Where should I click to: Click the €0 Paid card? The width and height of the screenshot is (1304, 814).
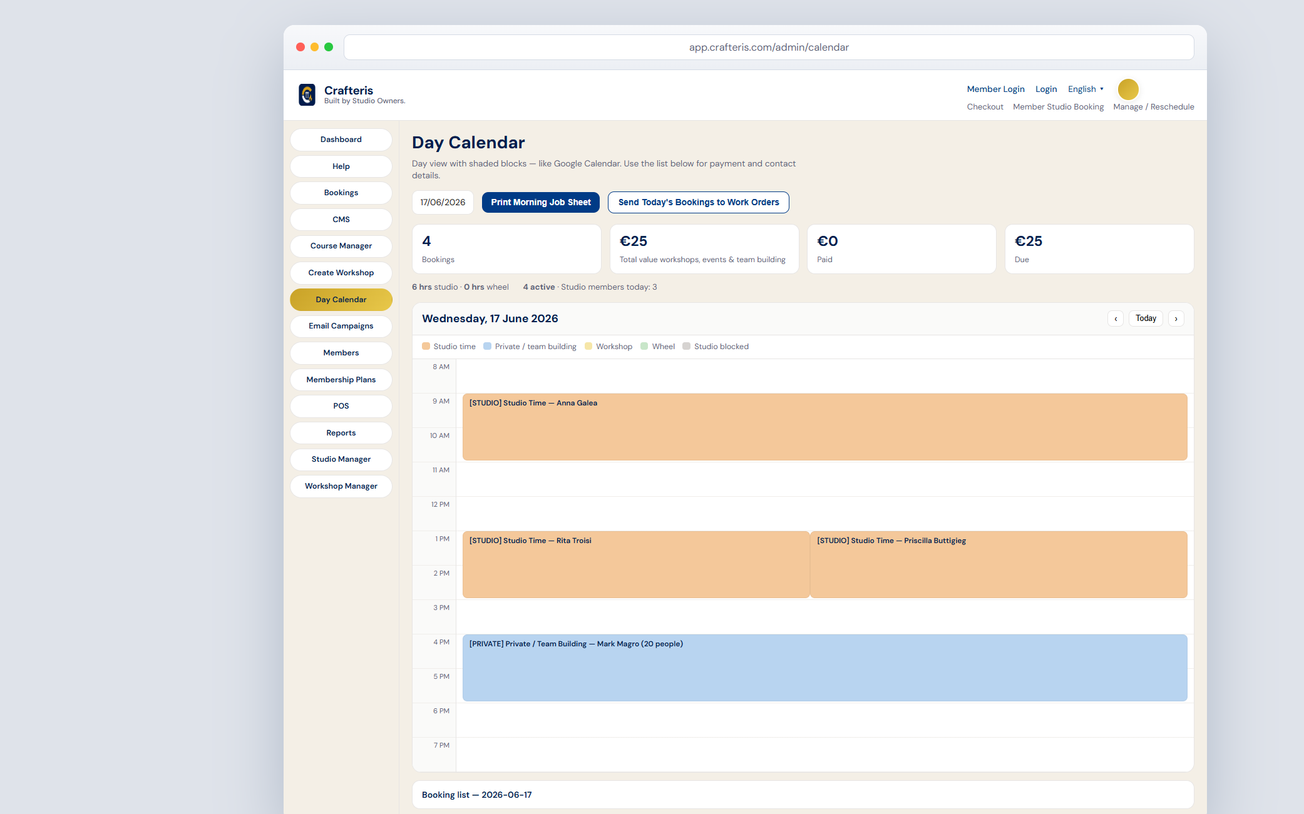(901, 249)
